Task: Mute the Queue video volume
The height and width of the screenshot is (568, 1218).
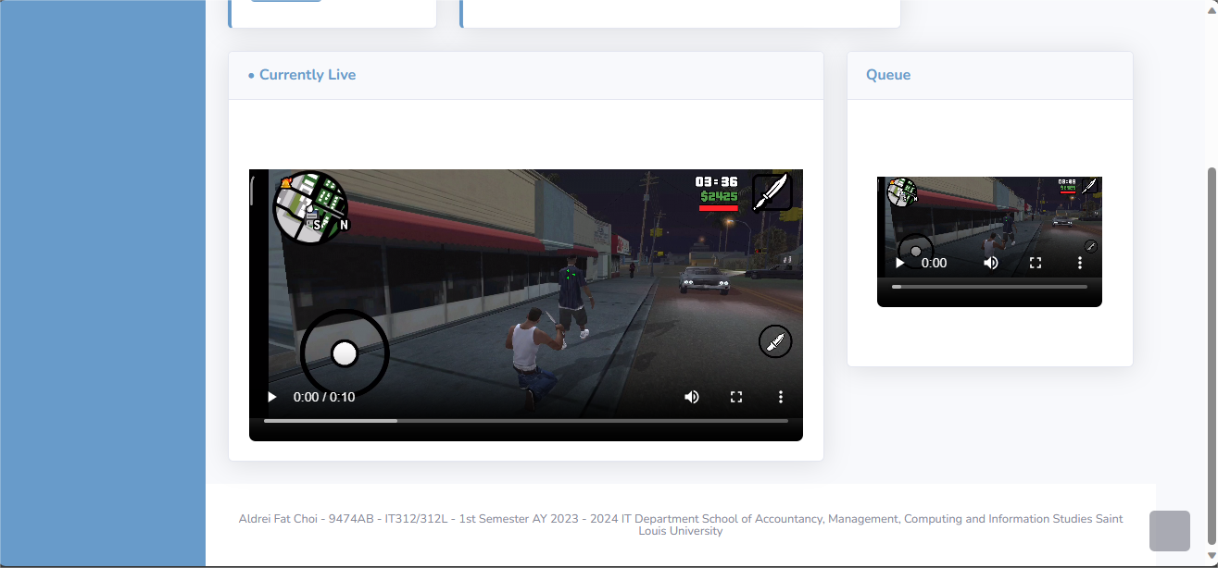Action: (991, 263)
